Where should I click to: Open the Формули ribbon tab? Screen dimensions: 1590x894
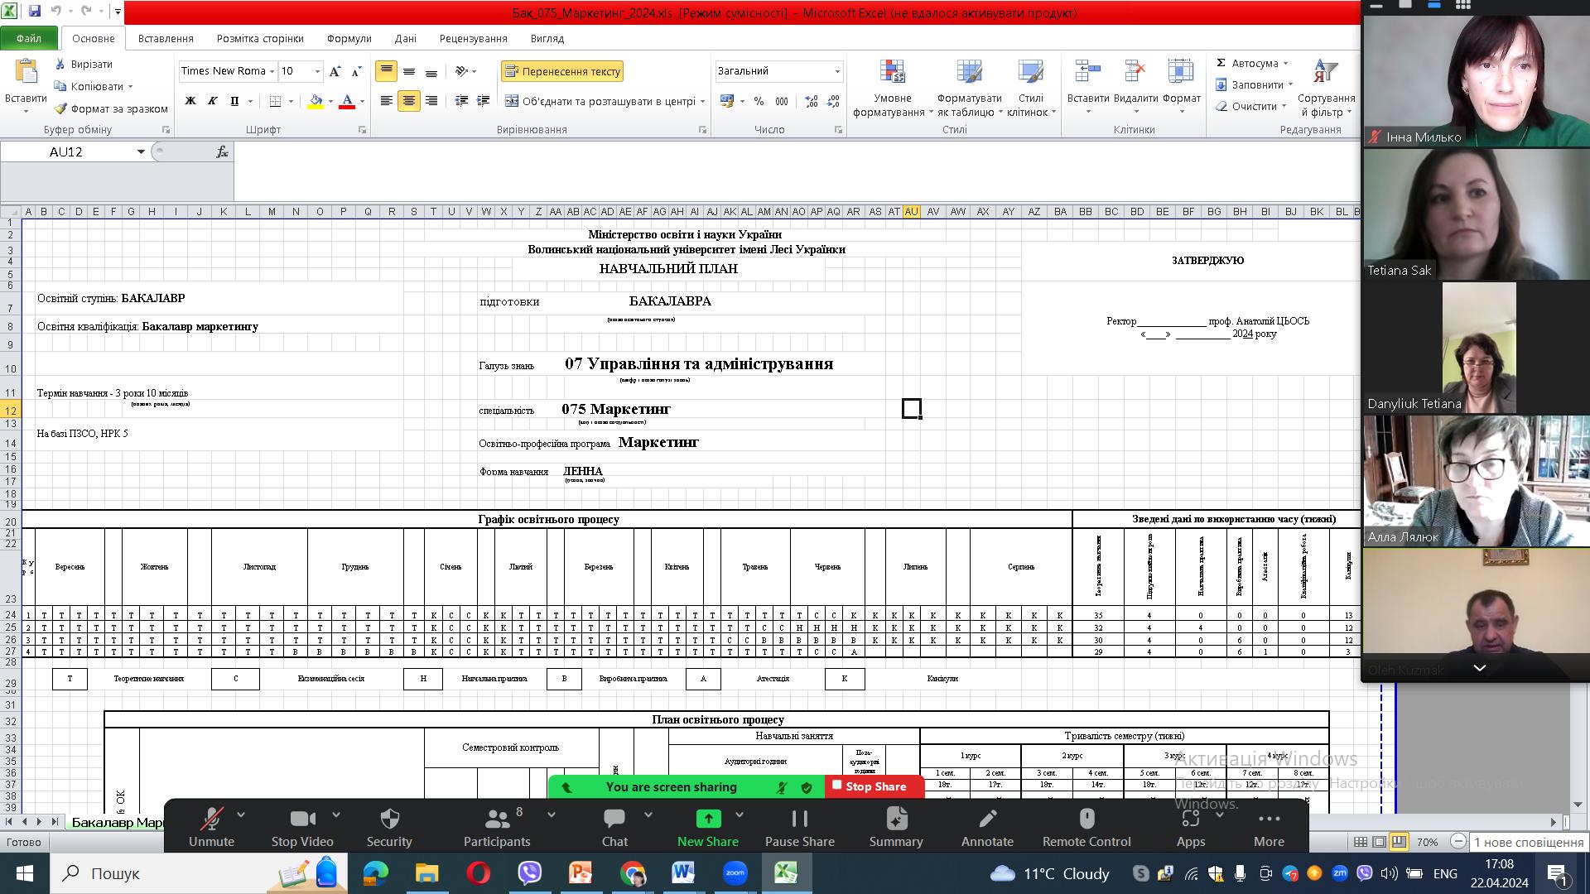(x=349, y=38)
